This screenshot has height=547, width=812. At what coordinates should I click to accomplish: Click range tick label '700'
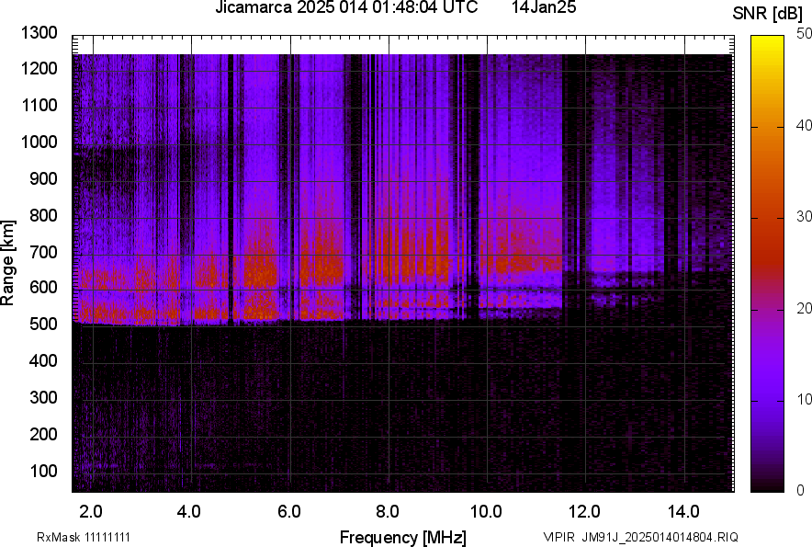click(43, 252)
